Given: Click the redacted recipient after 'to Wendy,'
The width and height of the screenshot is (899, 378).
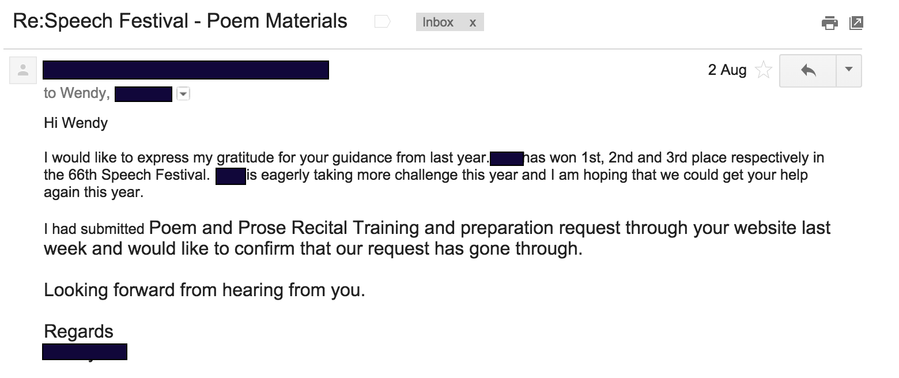Looking at the screenshot, I should point(143,94).
